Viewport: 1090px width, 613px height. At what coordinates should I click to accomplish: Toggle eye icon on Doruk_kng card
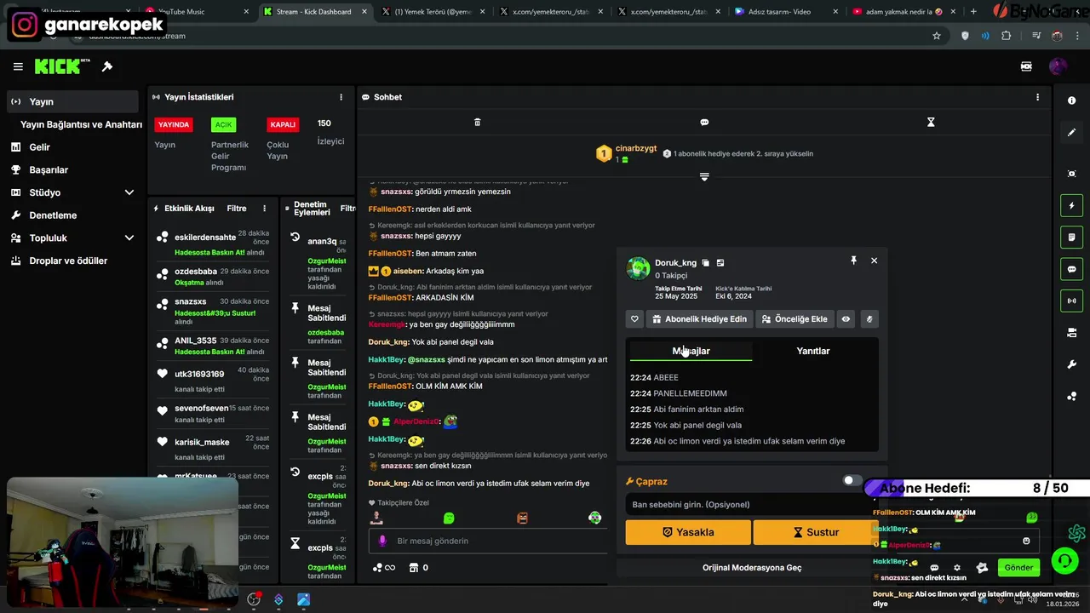[846, 319]
